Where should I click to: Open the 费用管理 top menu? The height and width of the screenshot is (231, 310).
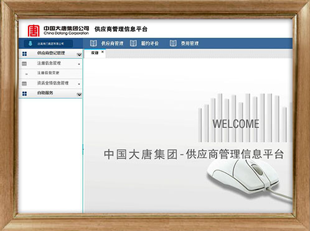[190, 43]
